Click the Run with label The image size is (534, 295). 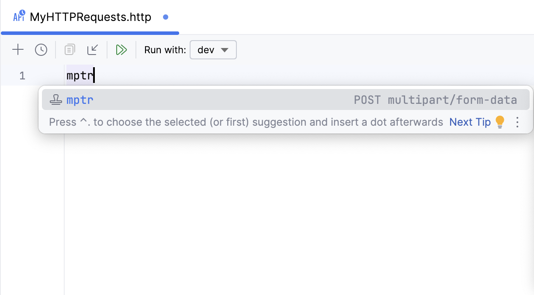[x=165, y=50]
